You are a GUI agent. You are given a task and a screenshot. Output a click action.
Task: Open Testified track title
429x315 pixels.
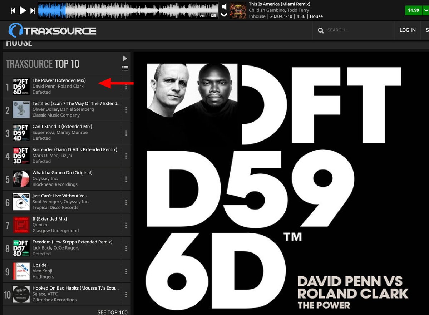pyautogui.click(x=77, y=103)
